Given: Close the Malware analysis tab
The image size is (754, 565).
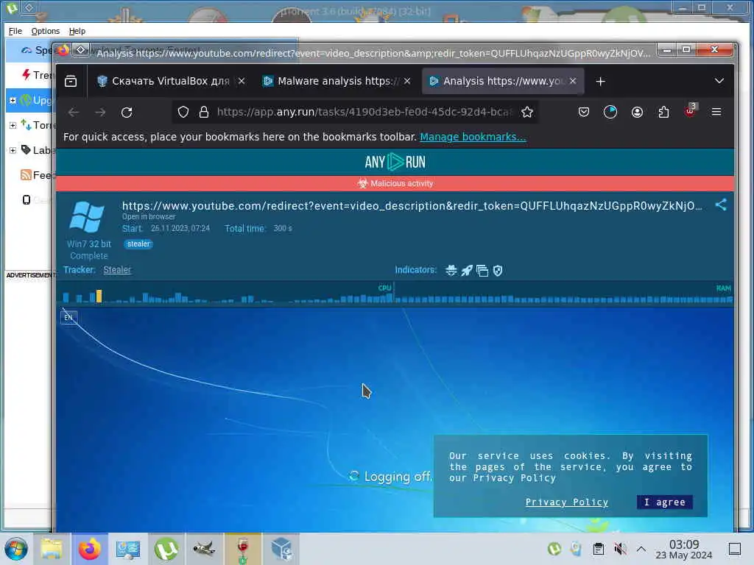Looking at the screenshot, I should click(x=407, y=81).
